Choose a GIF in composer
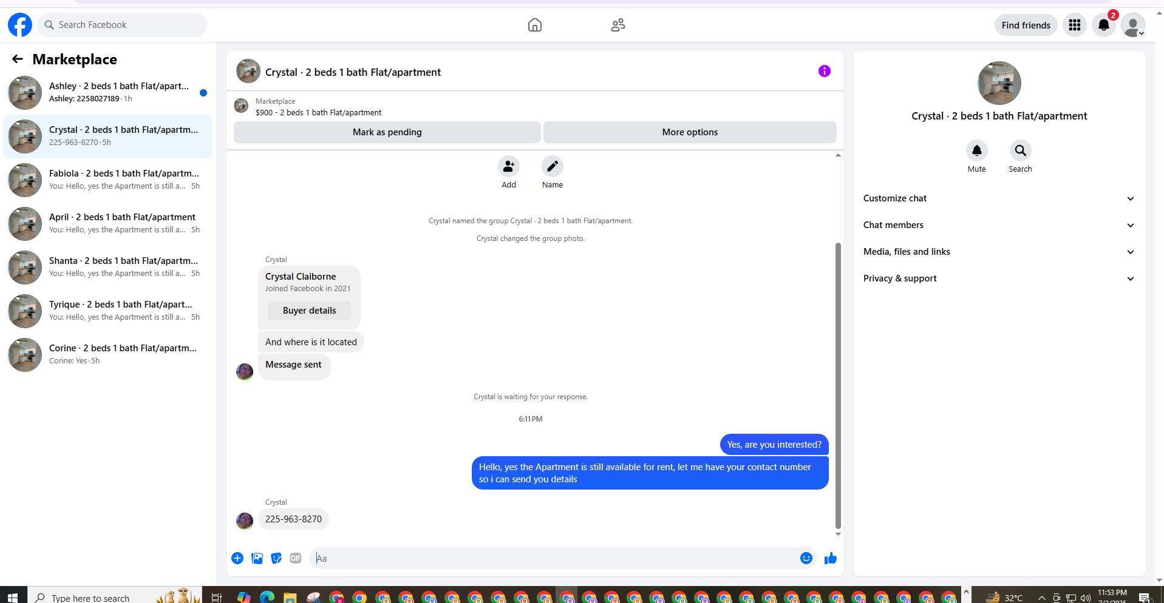1164x603 pixels. [x=296, y=558]
